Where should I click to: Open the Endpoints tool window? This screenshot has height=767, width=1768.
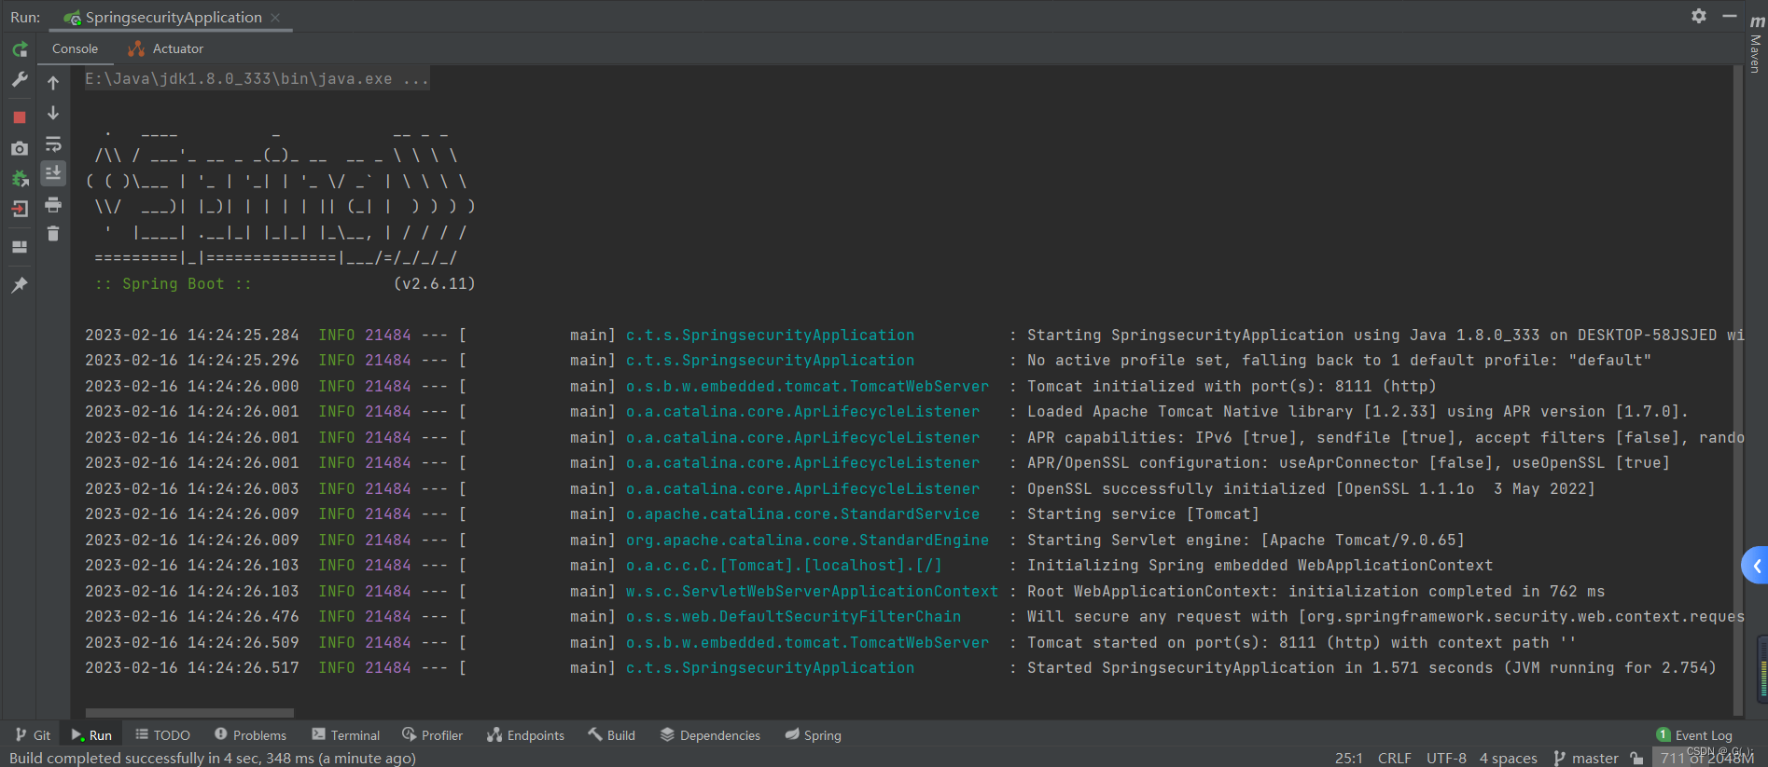click(x=525, y=735)
